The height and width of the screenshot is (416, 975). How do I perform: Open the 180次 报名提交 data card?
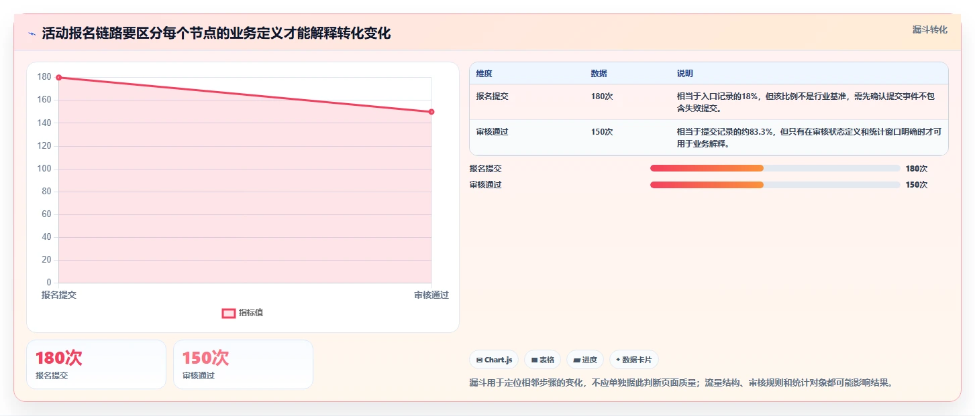click(96, 364)
